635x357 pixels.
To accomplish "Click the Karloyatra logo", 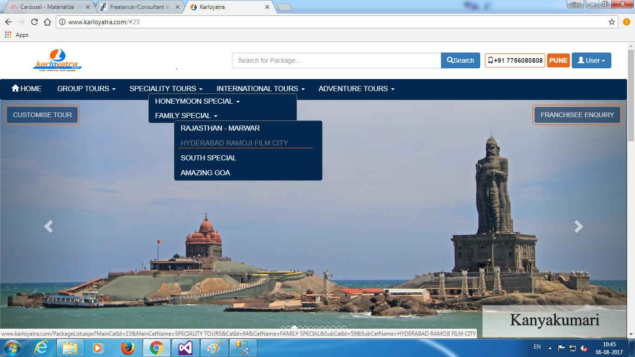I will pyautogui.click(x=57, y=60).
